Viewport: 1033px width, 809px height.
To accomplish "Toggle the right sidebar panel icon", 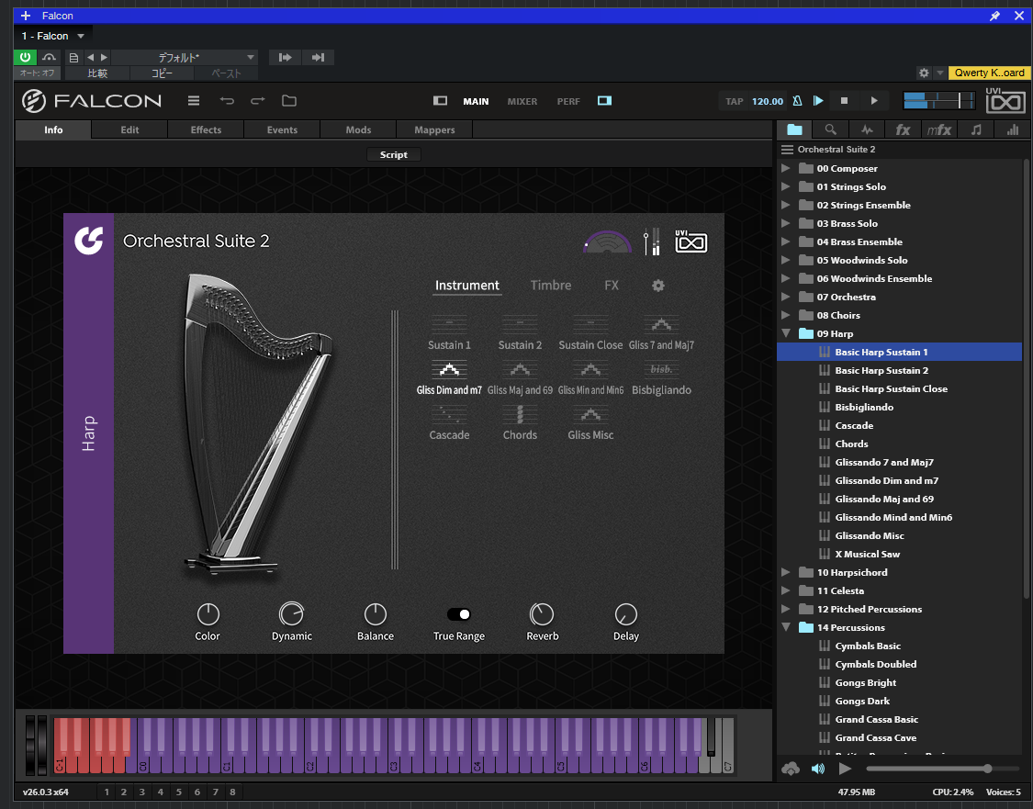I will 604,101.
